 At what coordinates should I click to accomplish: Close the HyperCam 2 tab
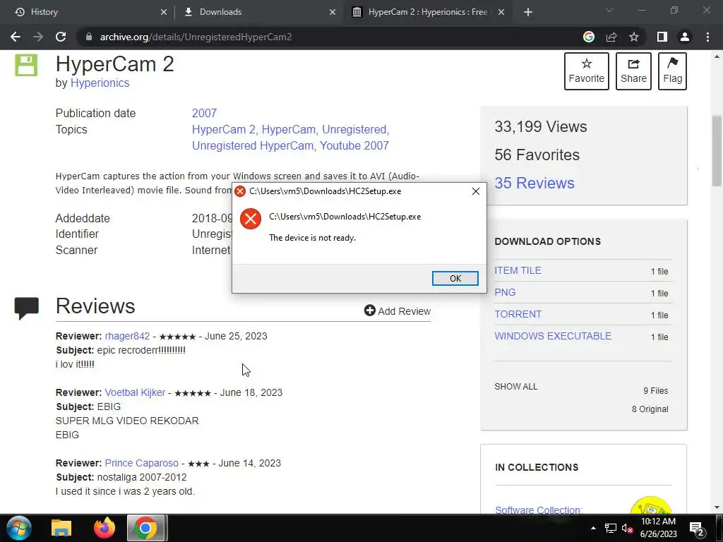[501, 12]
